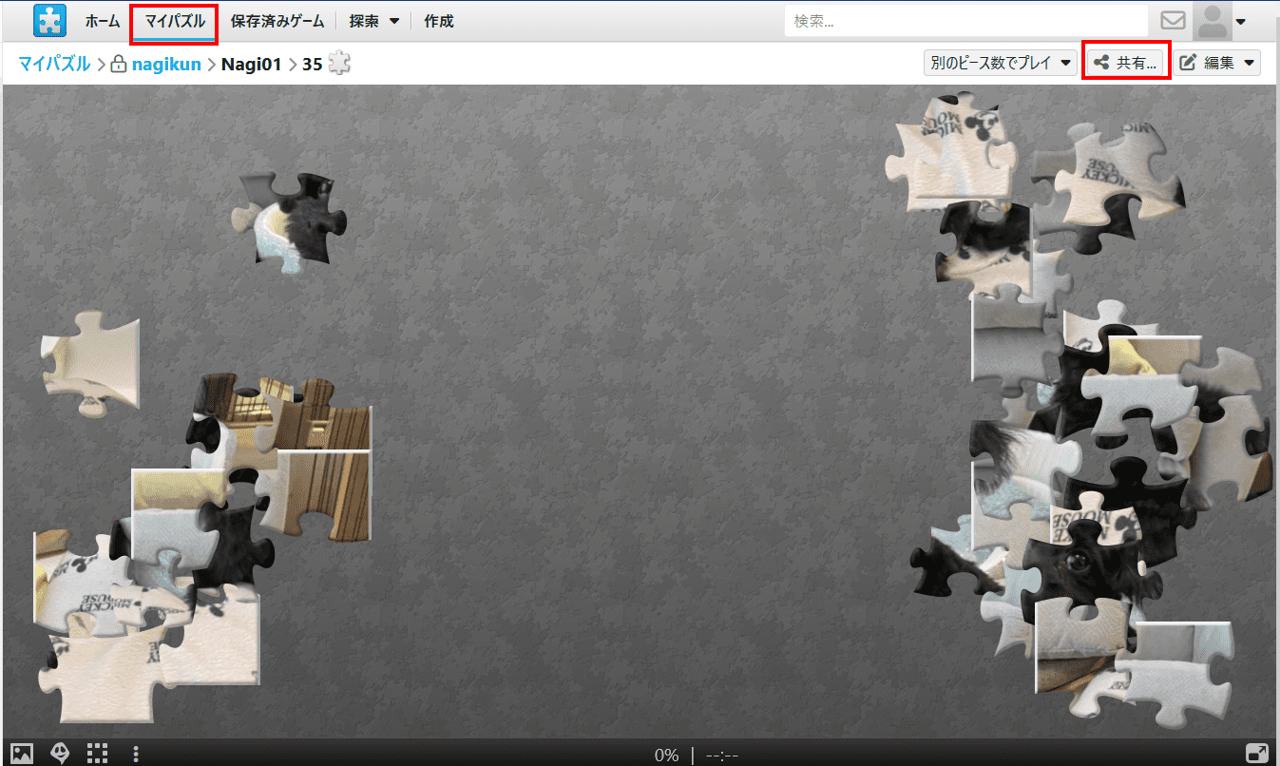Click the --:-- timer display
The image size is (1280, 766).
point(722,756)
